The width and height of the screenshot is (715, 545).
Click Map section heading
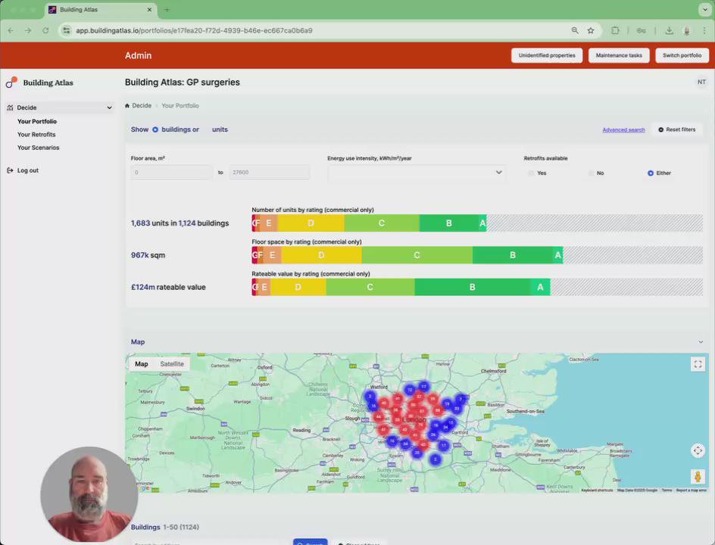pos(138,342)
